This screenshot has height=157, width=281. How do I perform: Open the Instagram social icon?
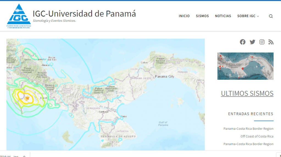(x=262, y=42)
